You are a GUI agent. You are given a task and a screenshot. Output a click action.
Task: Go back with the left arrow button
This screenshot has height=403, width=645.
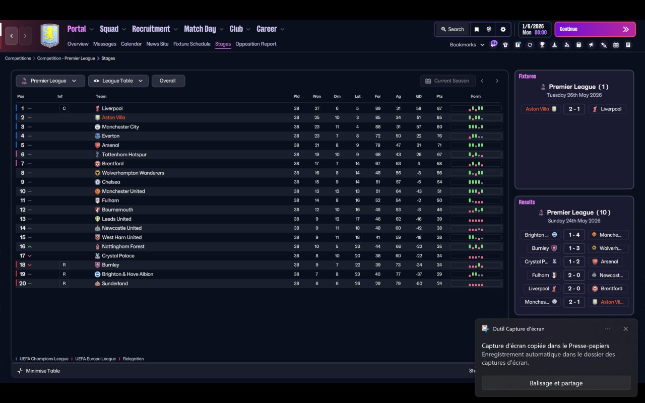12,36
